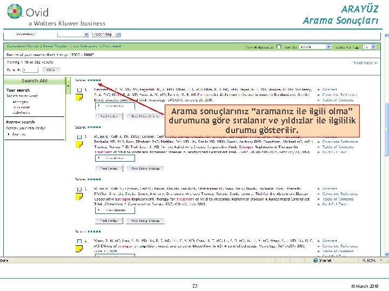Collapse the Search Aid panel using its arrow handle
Viewport: 389px width, 291px height.
tap(68, 86)
